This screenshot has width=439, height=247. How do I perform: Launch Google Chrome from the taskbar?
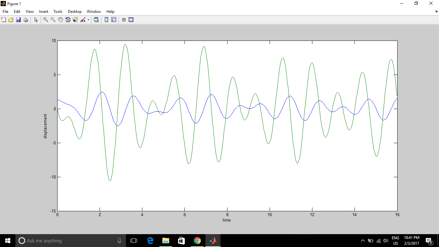[197, 240]
